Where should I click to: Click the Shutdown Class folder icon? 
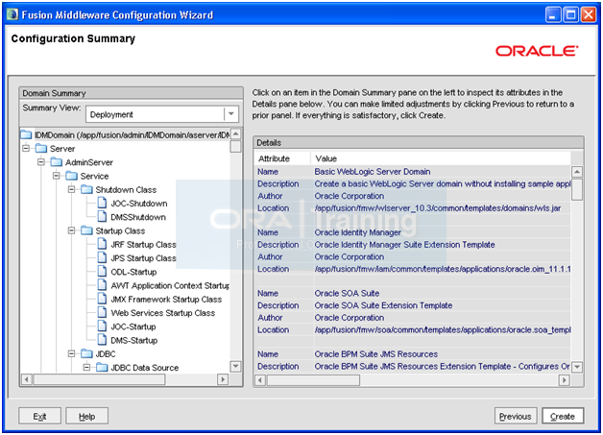click(x=87, y=189)
